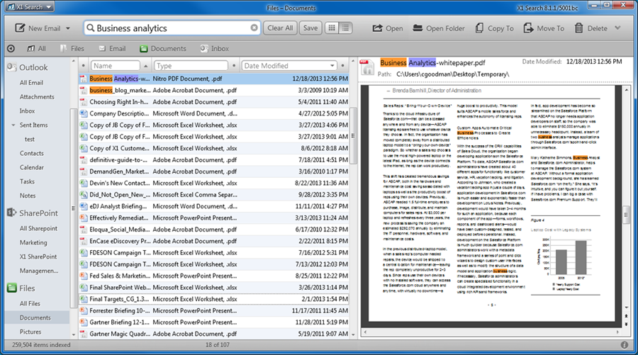Select the Choosing Right In-h file row
This screenshot has width=638, height=355.
(x=213, y=101)
